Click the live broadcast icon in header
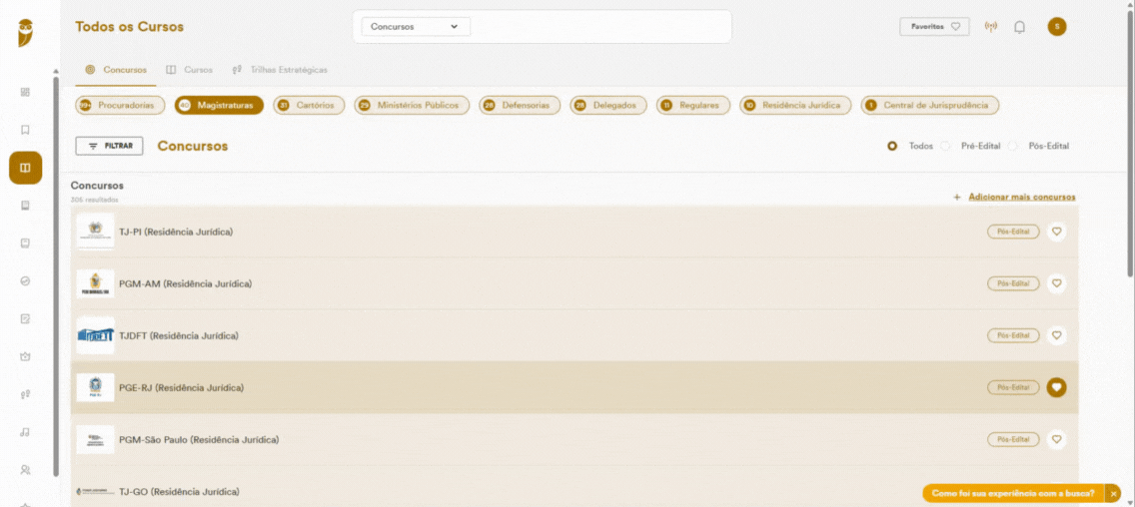The width and height of the screenshot is (1135, 507). point(991,27)
